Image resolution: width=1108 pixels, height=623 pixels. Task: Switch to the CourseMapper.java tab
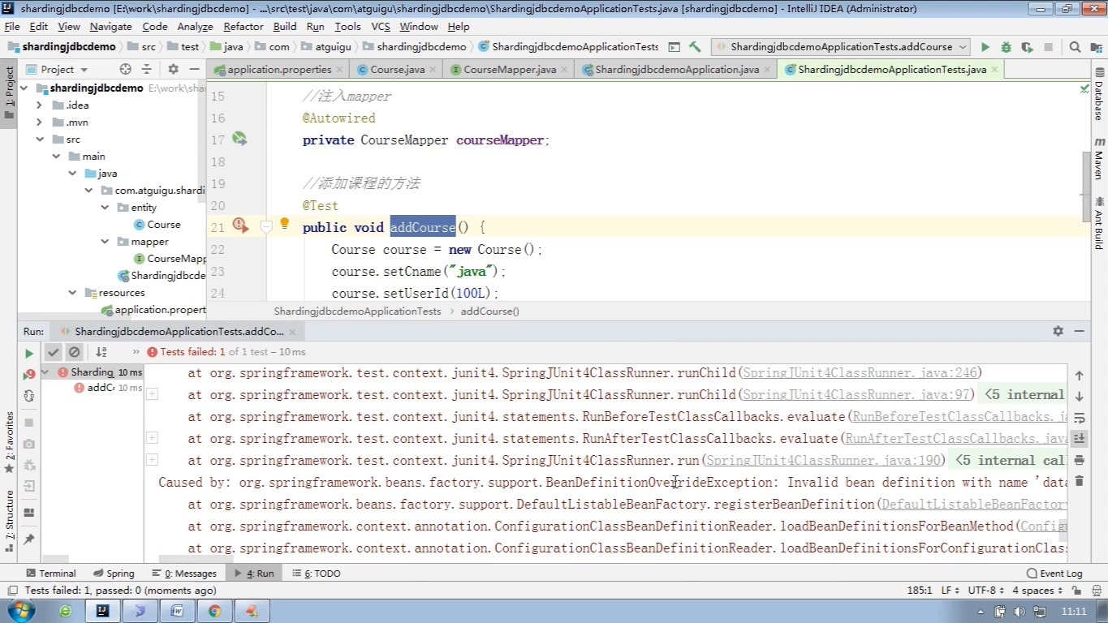pos(510,69)
